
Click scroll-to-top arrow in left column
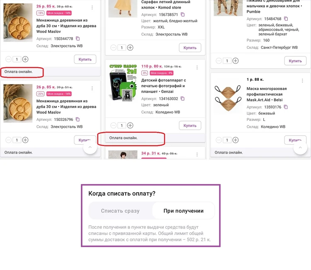[90, 147]
